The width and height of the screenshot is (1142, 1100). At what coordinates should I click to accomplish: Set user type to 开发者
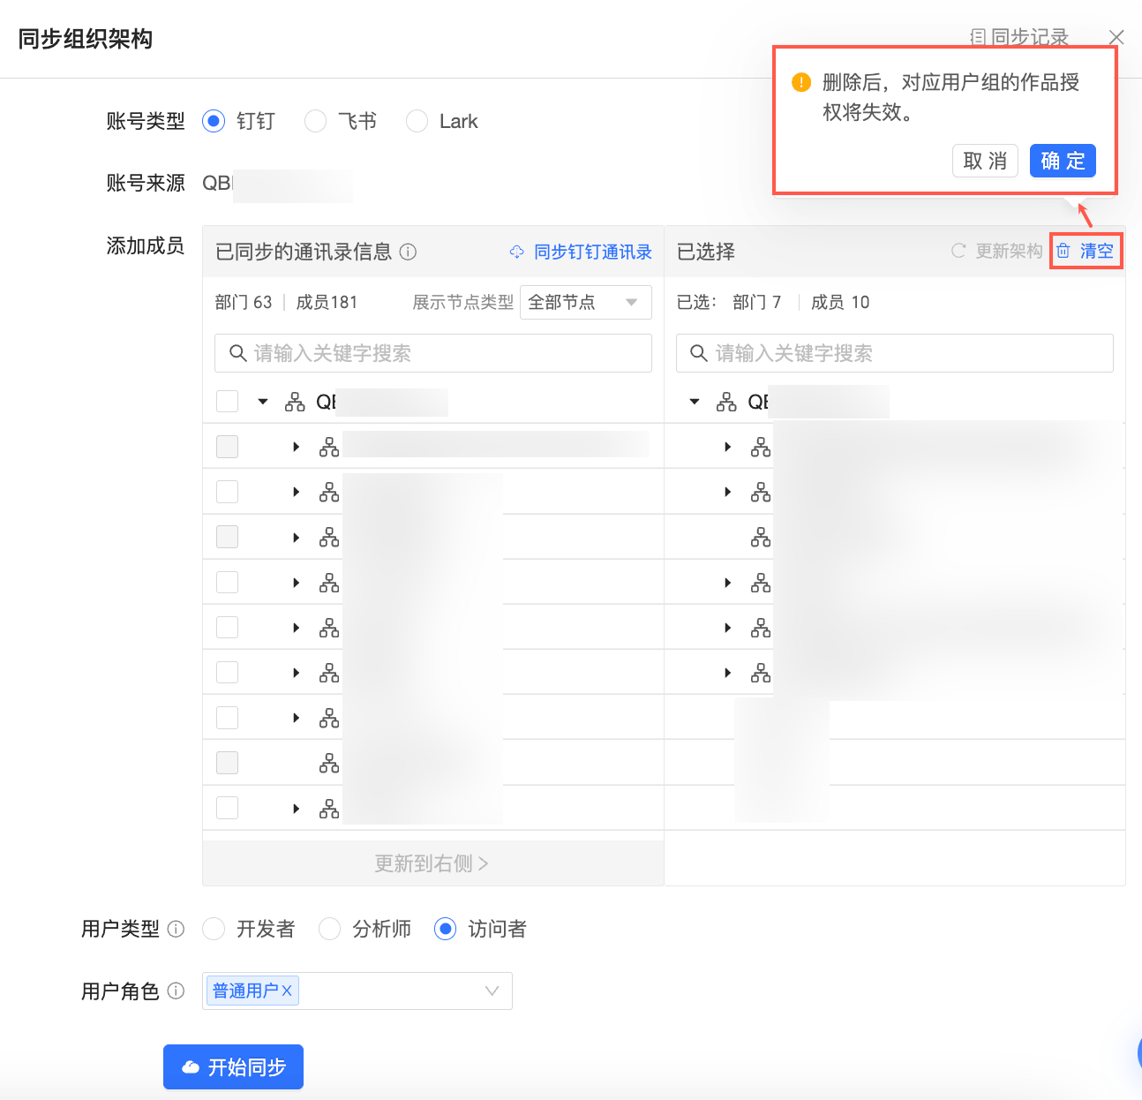pos(214,929)
